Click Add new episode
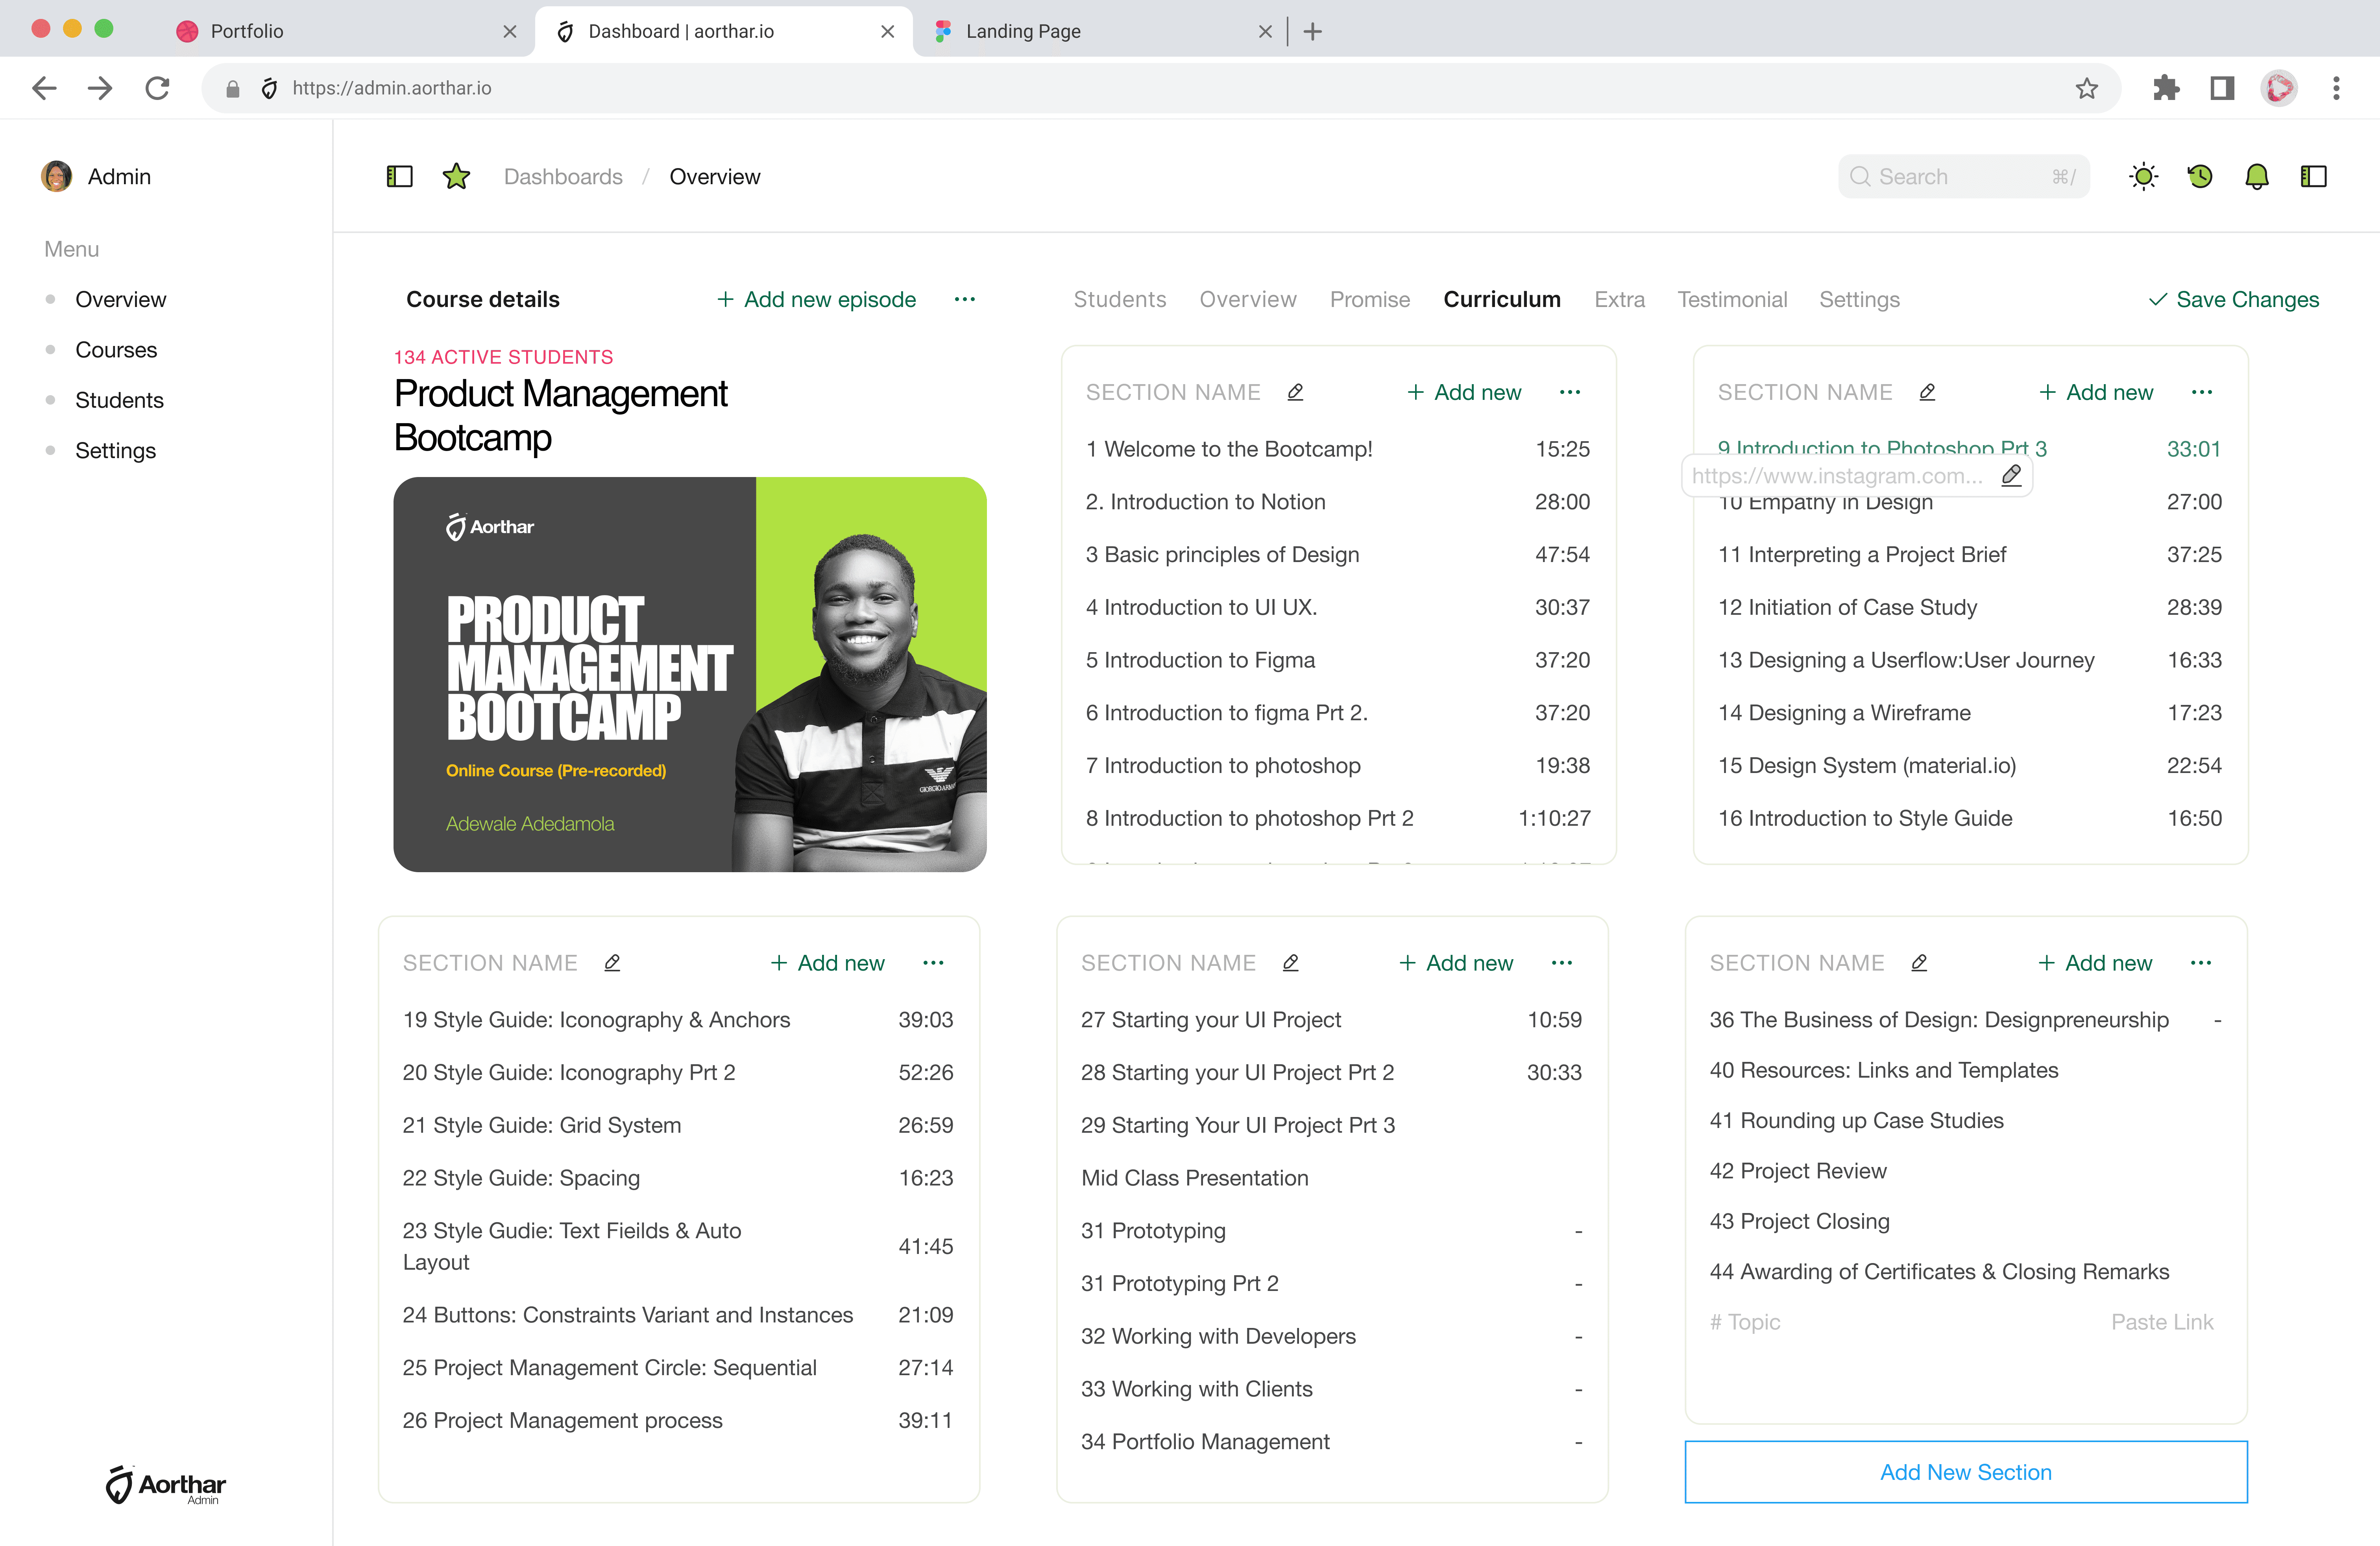The width and height of the screenshot is (2380, 1546). (816, 299)
